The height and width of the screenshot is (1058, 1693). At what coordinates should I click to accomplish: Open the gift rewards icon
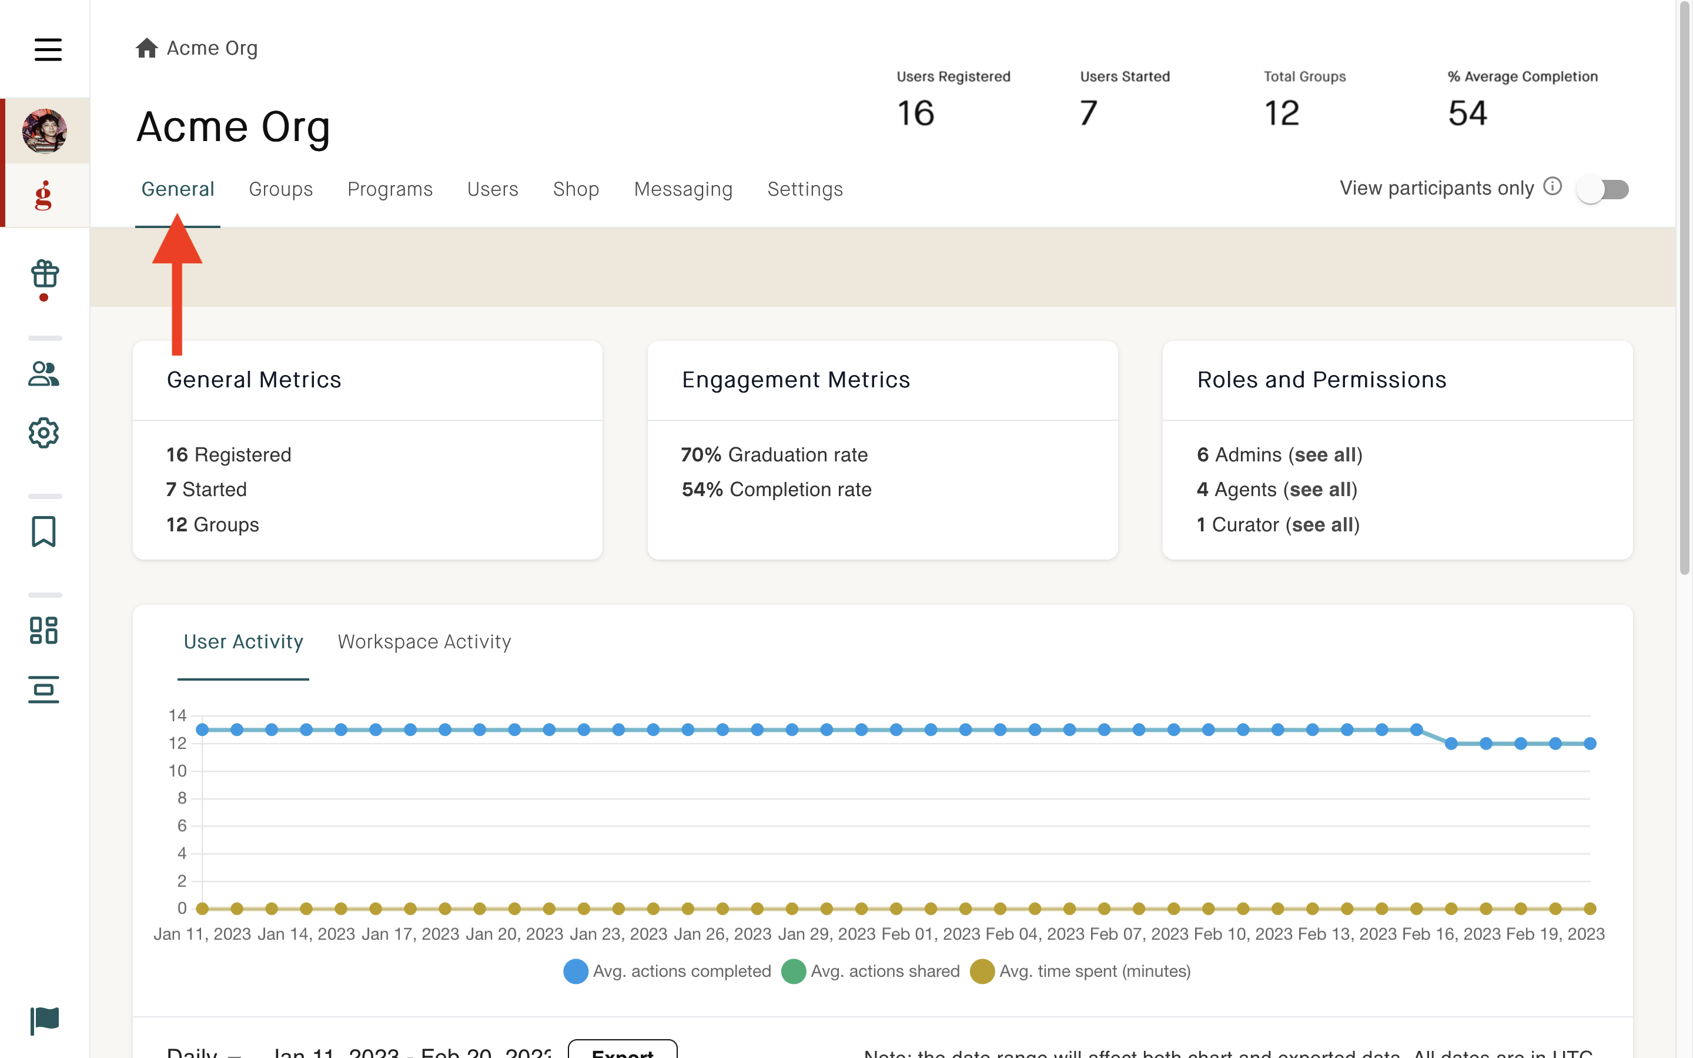click(44, 274)
